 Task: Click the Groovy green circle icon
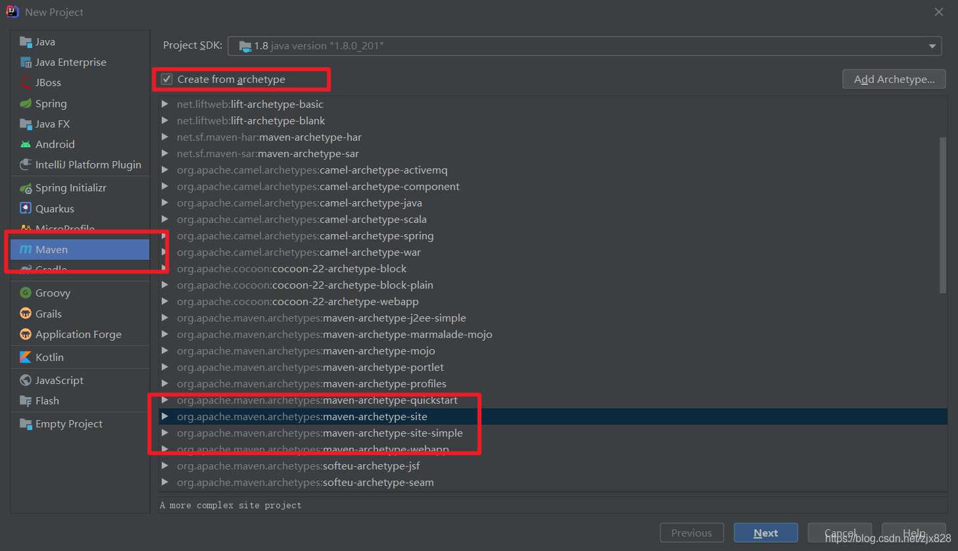click(x=26, y=293)
